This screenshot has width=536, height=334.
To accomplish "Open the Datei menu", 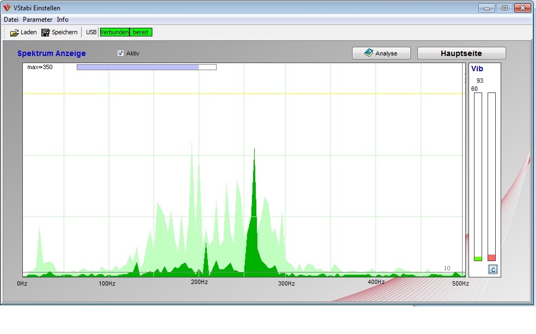I will 11,20.
